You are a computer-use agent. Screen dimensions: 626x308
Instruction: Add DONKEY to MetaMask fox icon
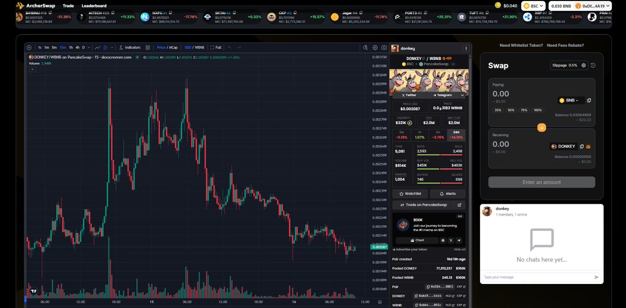click(588, 146)
